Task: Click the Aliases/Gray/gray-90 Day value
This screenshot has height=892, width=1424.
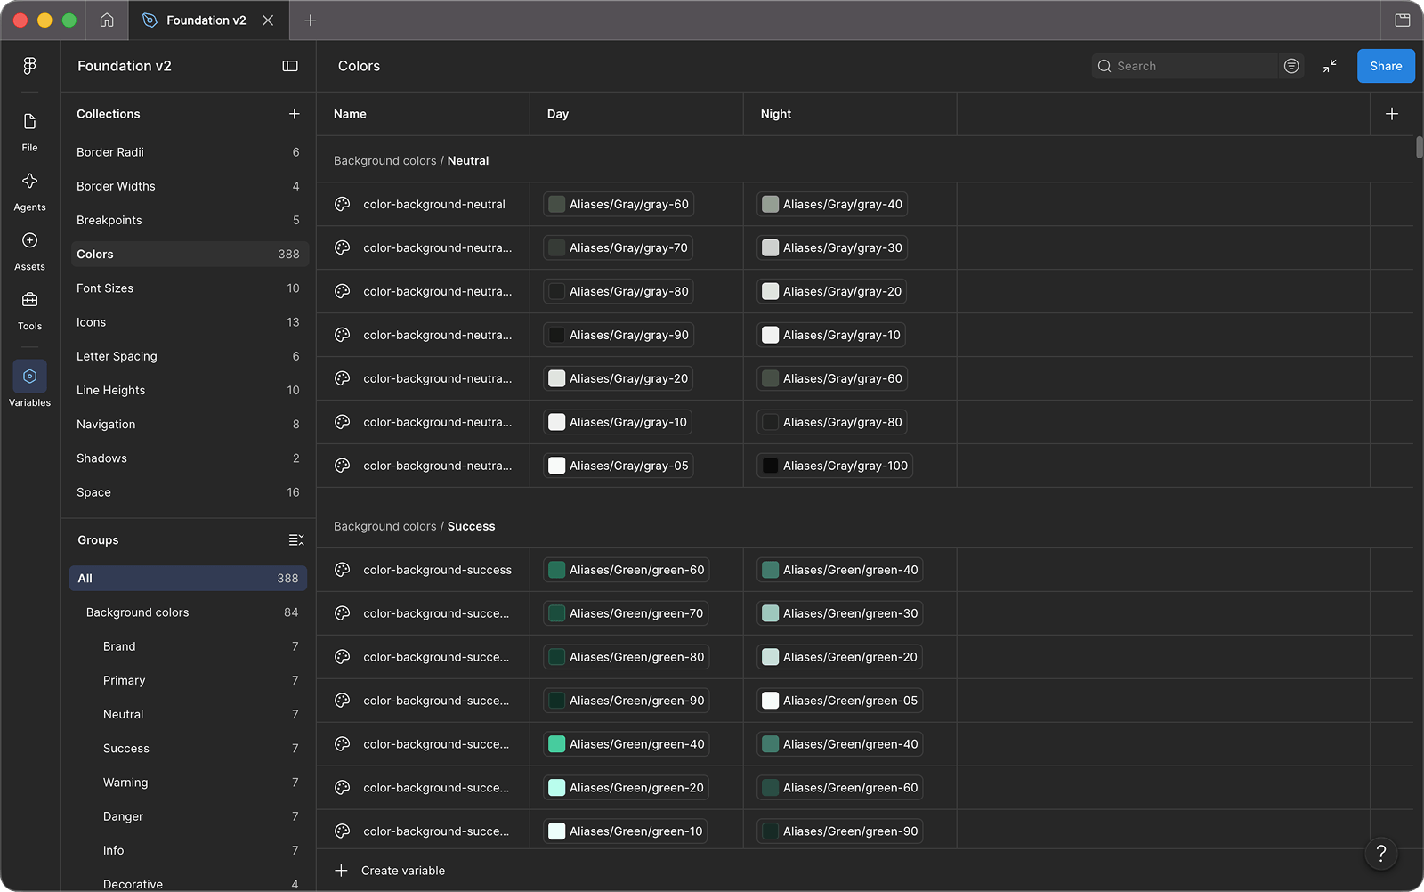Action: click(619, 335)
